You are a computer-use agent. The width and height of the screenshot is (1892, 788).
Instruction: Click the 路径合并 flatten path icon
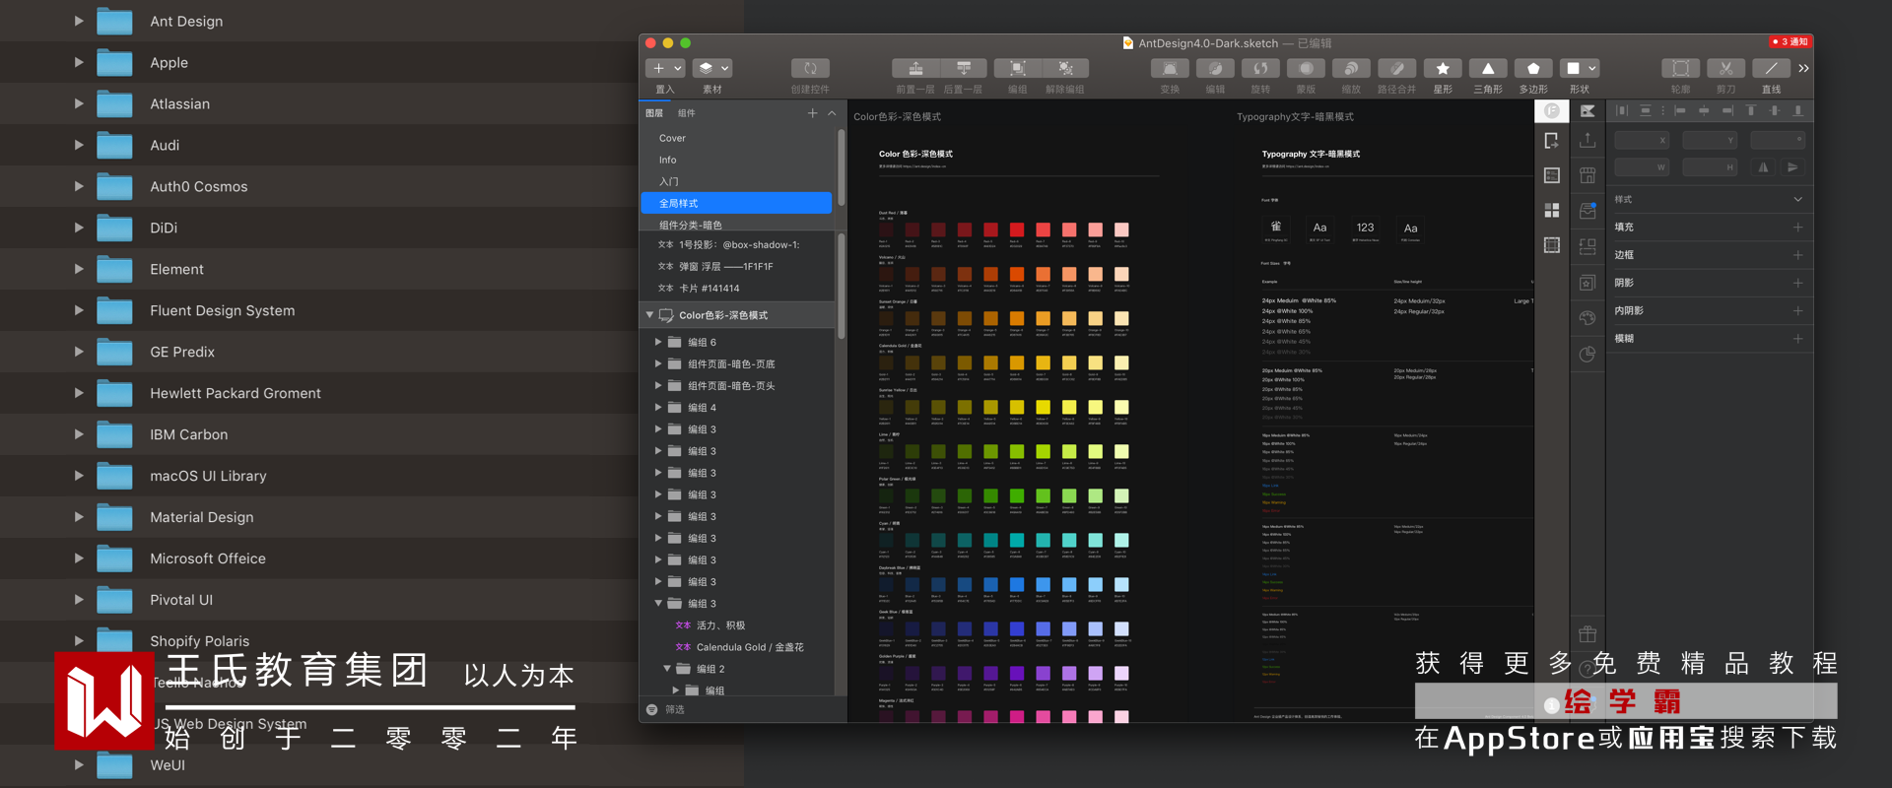click(x=1396, y=68)
